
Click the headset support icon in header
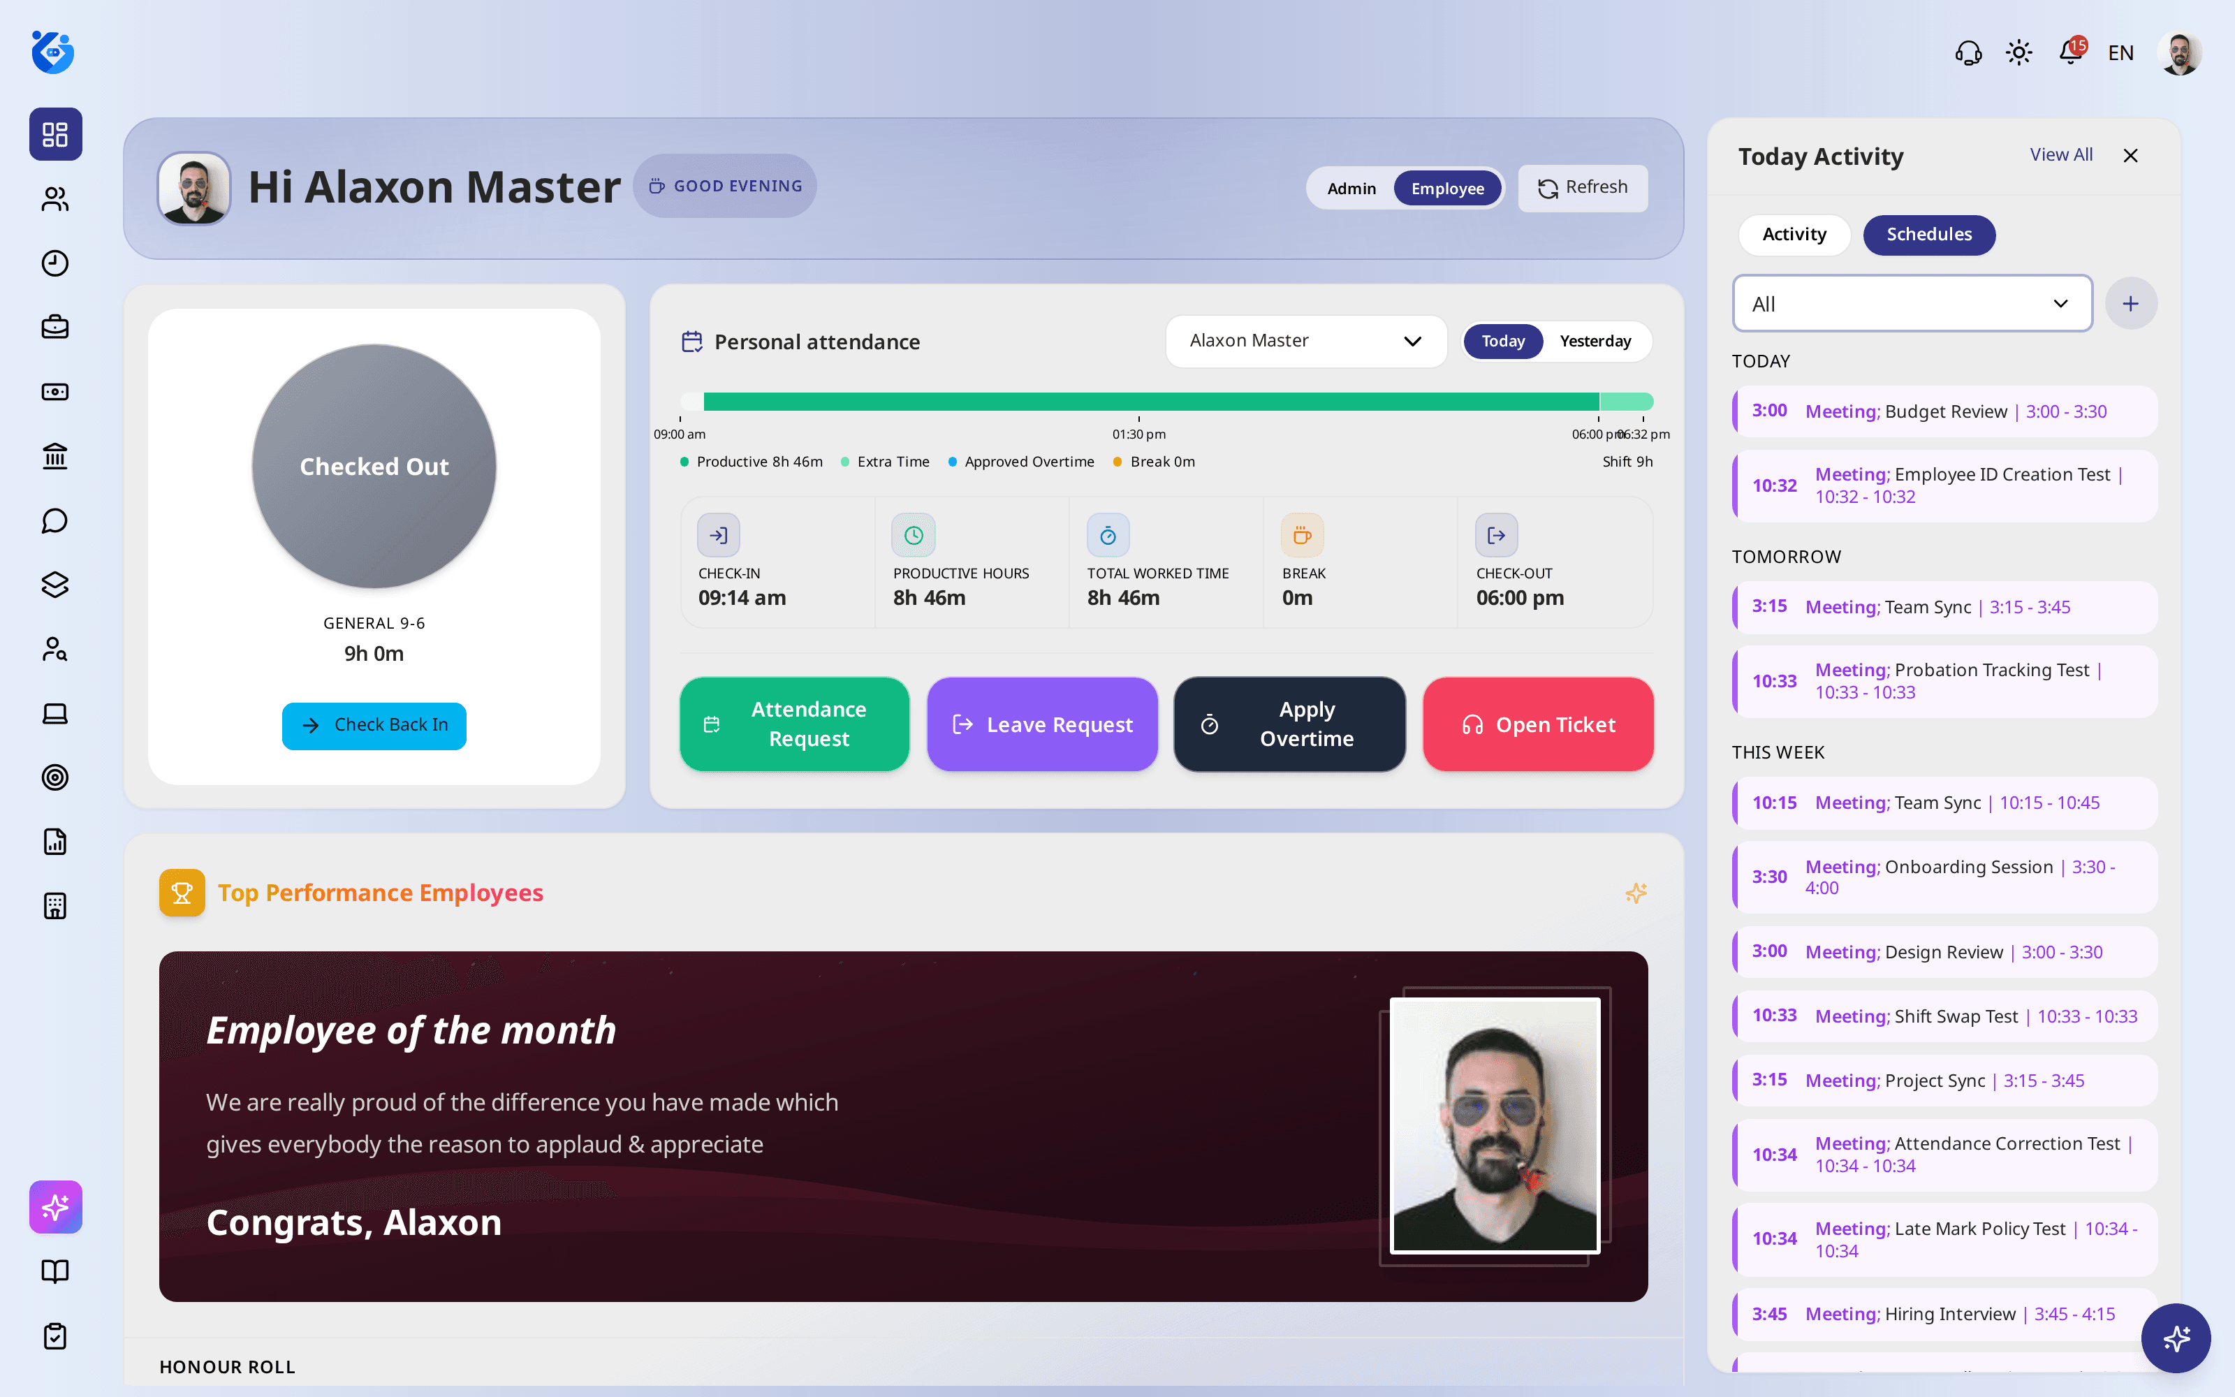click(1968, 52)
